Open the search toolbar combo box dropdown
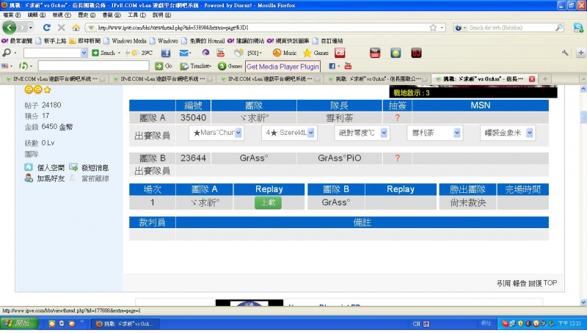The width and height of the screenshot is (587, 333). coord(84,53)
